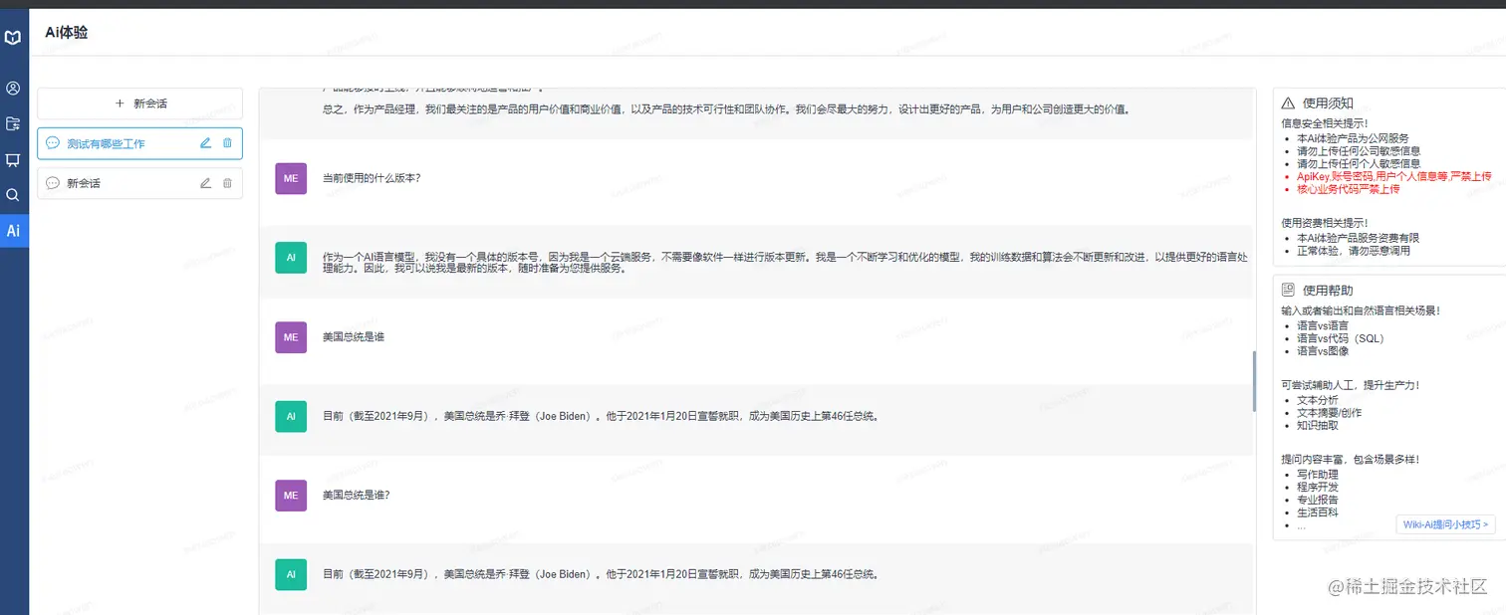The width and height of the screenshot is (1506, 615).
Task: Edit the 测试有哪些工作 conversation name
Action: click(x=205, y=143)
